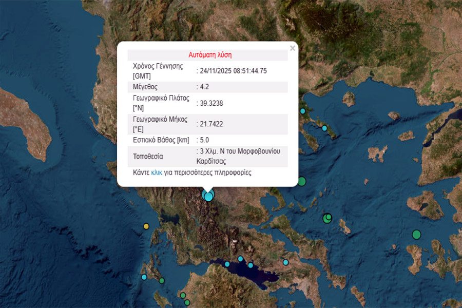The height and width of the screenshot is (308, 462).
Task: Click the leftmost cyan marker on Corinth Gulf
Action: [227, 264]
